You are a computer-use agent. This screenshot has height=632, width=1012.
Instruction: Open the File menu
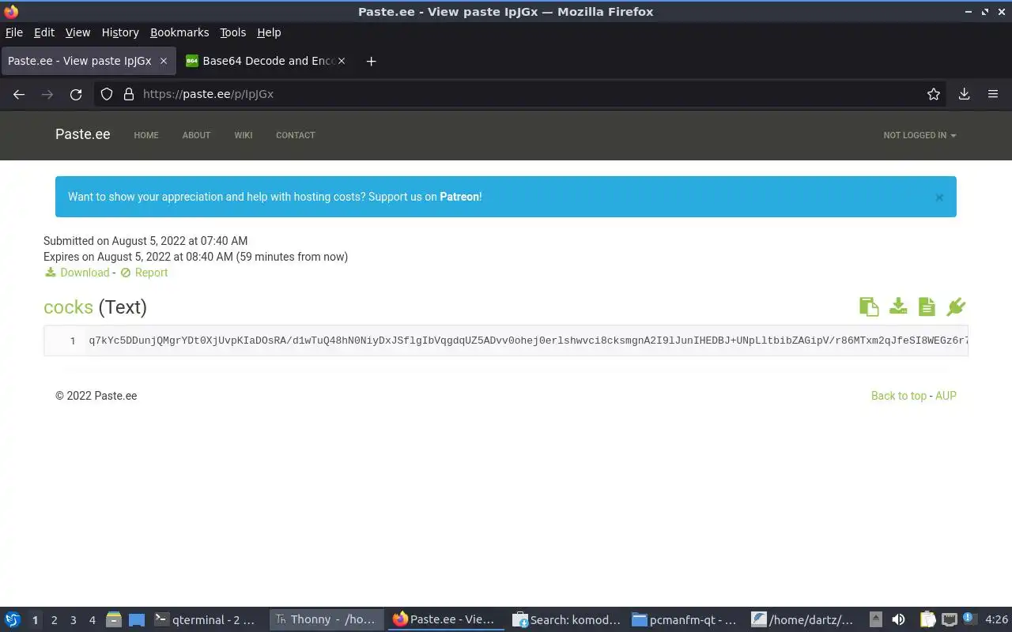pyautogui.click(x=14, y=32)
